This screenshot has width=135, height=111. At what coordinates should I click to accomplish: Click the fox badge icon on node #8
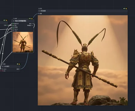click(x=19, y=64)
